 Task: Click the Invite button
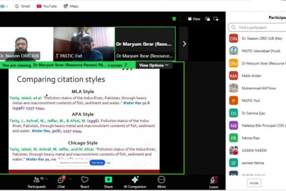(254, 183)
